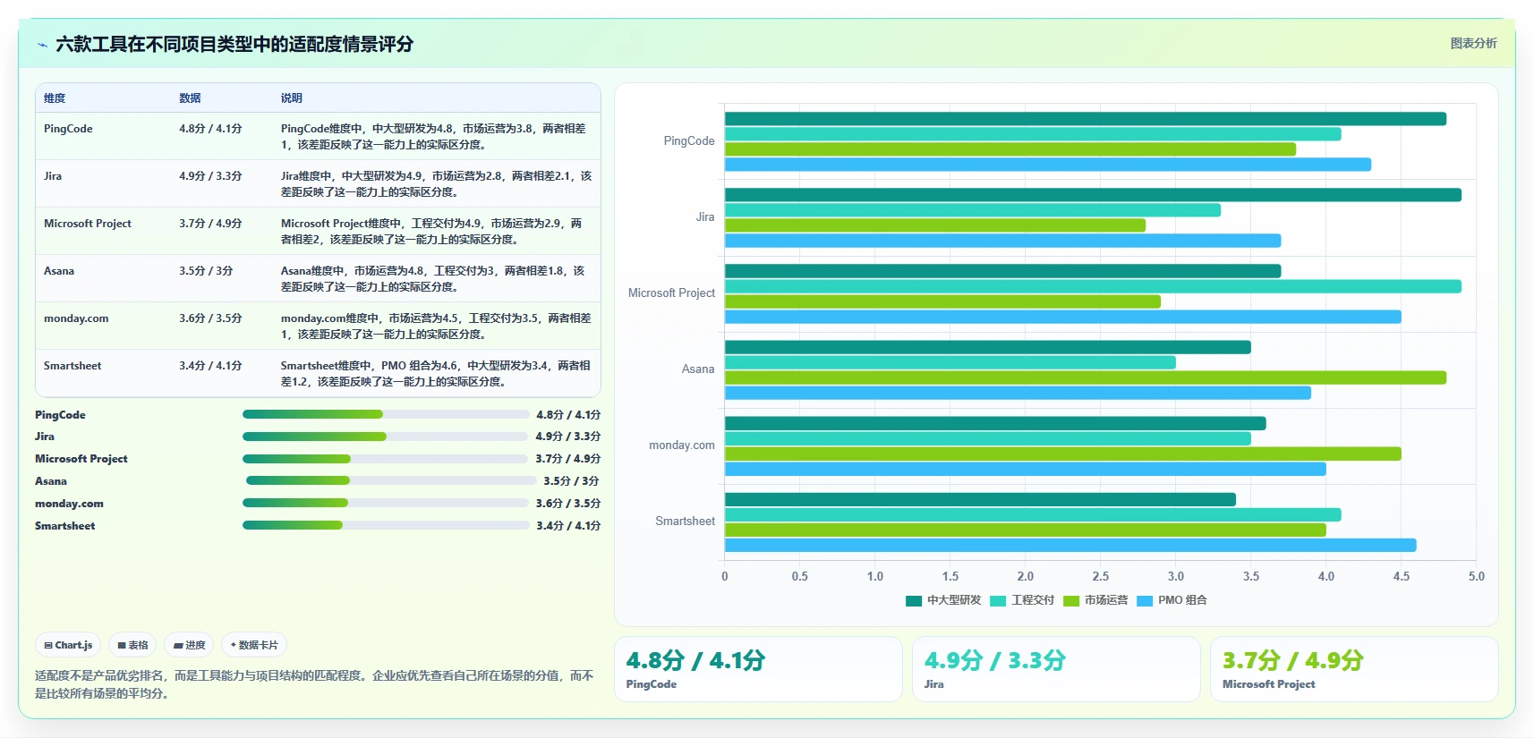
Task: Click Microsoft Project's PMO 组合 bar in the chart
Action: pos(1063,317)
